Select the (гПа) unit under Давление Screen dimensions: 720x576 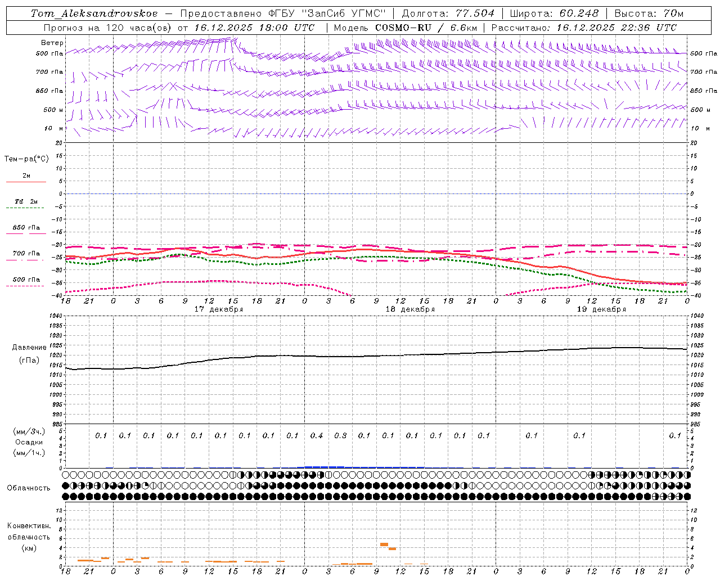(29, 360)
